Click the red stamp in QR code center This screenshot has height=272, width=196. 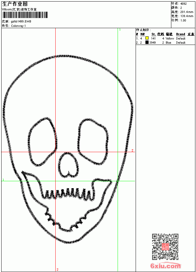[x=165, y=247]
